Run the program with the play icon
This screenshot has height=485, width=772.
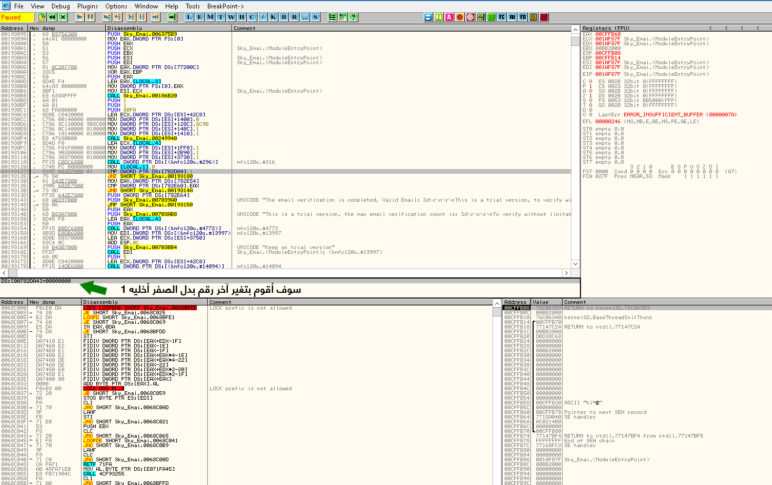(79, 17)
